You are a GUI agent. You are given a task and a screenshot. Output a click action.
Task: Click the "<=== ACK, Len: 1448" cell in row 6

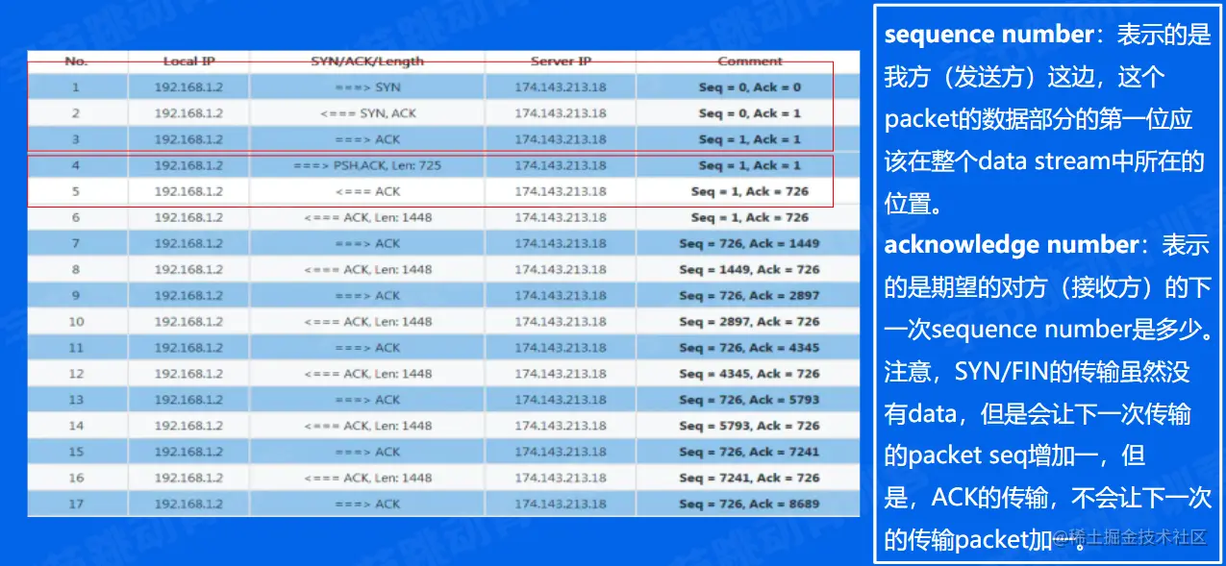[x=367, y=217]
